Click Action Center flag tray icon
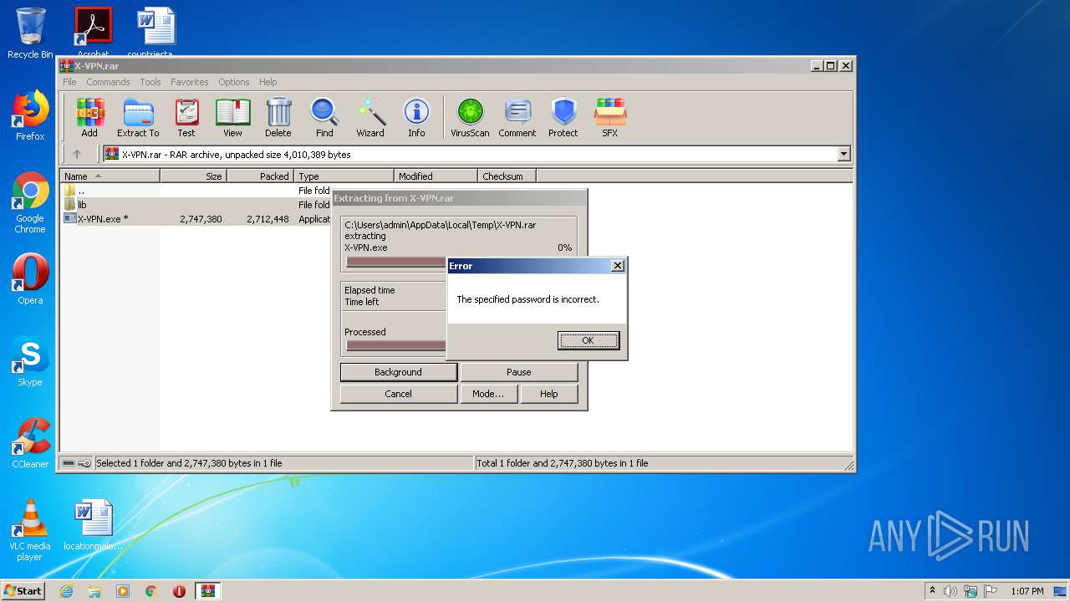Screen dimensions: 1070x602 (991, 591)
